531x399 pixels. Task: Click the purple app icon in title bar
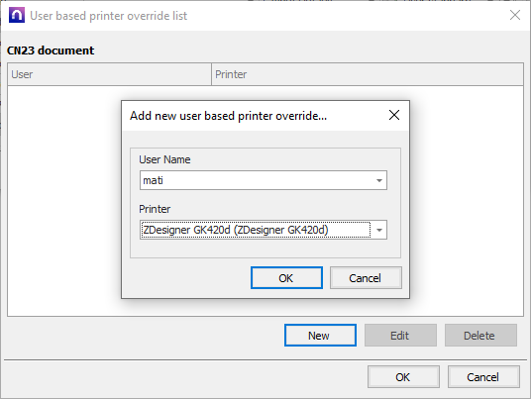click(17, 16)
